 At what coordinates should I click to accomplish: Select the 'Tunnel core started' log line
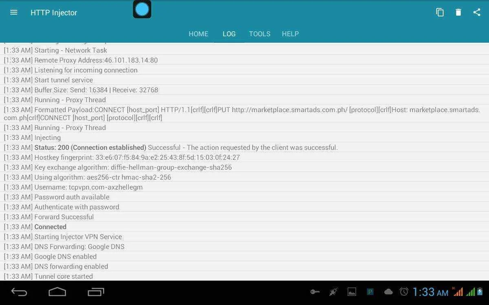click(244, 276)
